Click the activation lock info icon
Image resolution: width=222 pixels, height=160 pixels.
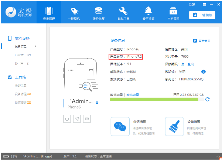tap(203, 72)
